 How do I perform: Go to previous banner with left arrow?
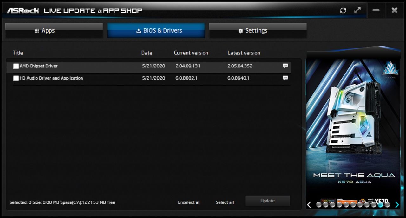pyautogui.click(x=309, y=205)
